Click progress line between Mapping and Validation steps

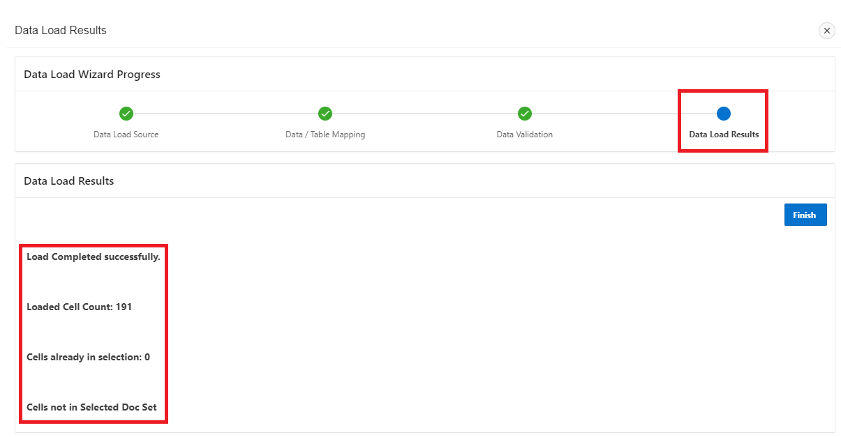(x=425, y=114)
